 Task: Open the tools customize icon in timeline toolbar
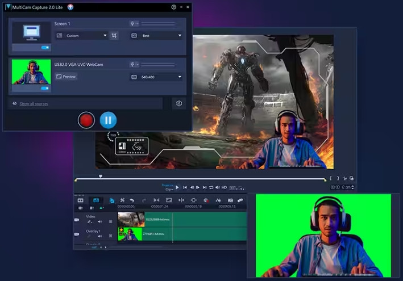(x=122, y=200)
